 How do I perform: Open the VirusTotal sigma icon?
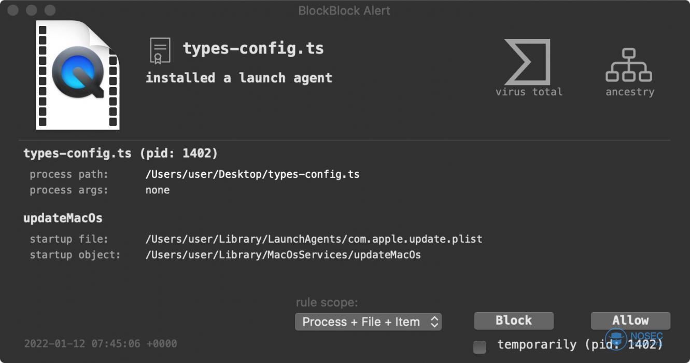(x=527, y=62)
